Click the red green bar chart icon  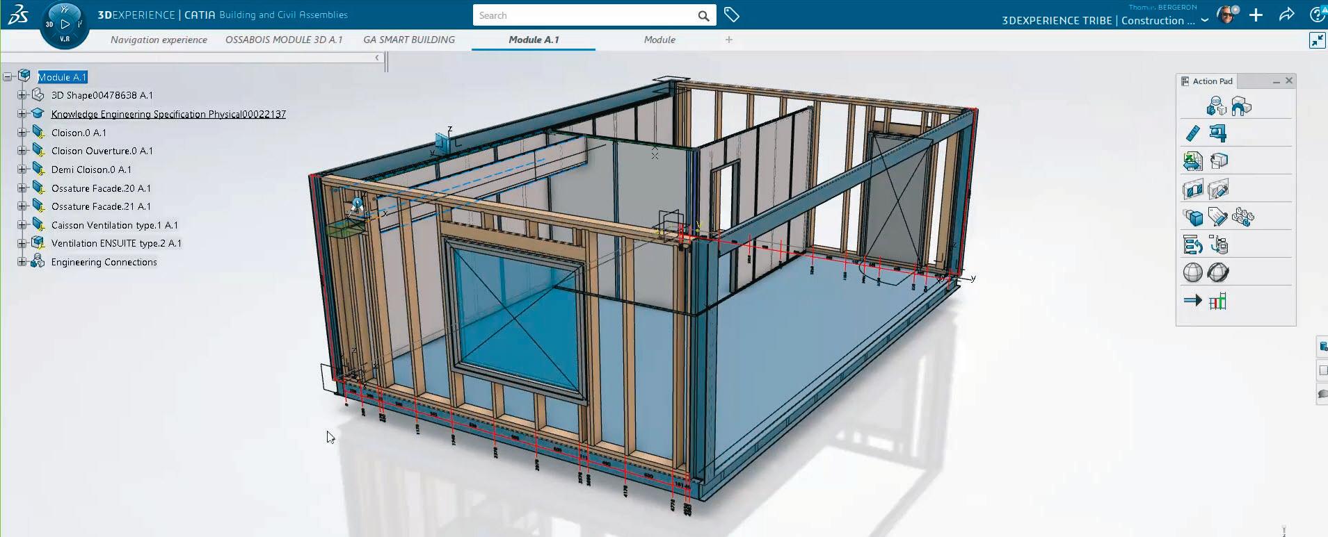click(1218, 301)
